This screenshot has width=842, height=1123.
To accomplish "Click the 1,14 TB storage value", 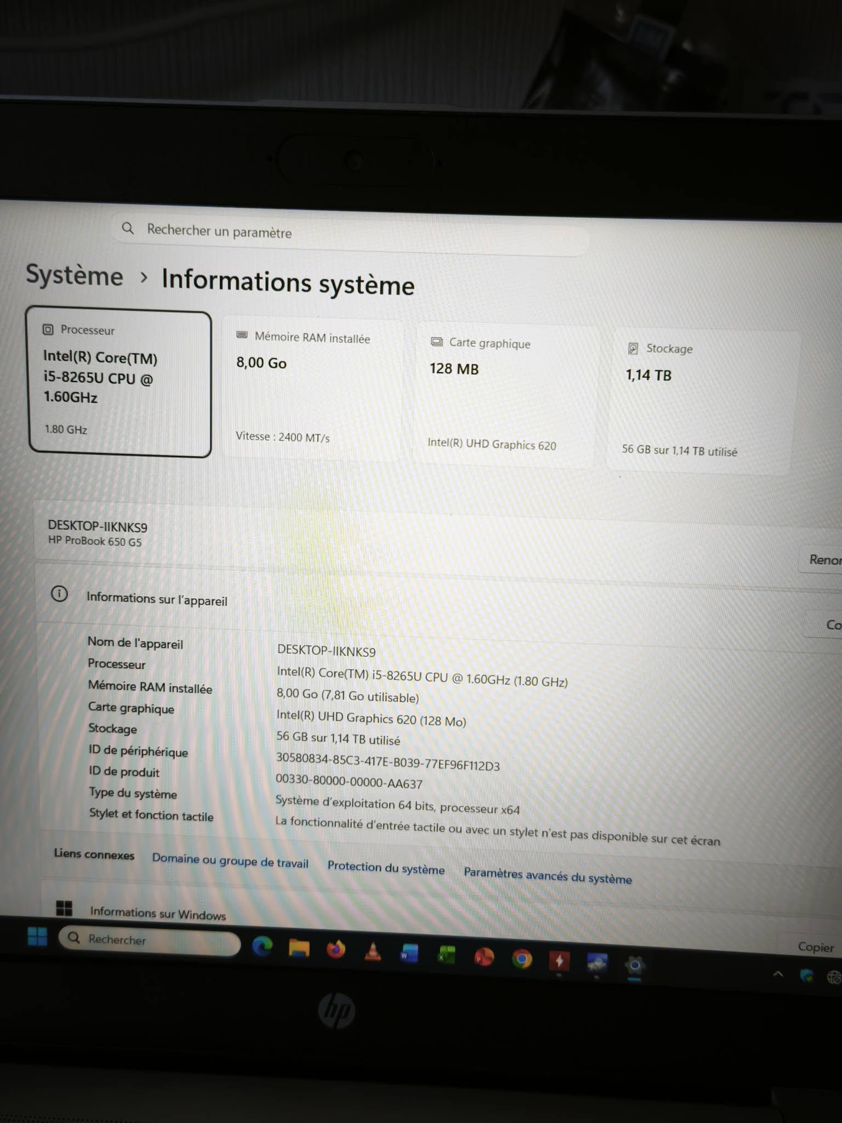I will [x=648, y=376].
